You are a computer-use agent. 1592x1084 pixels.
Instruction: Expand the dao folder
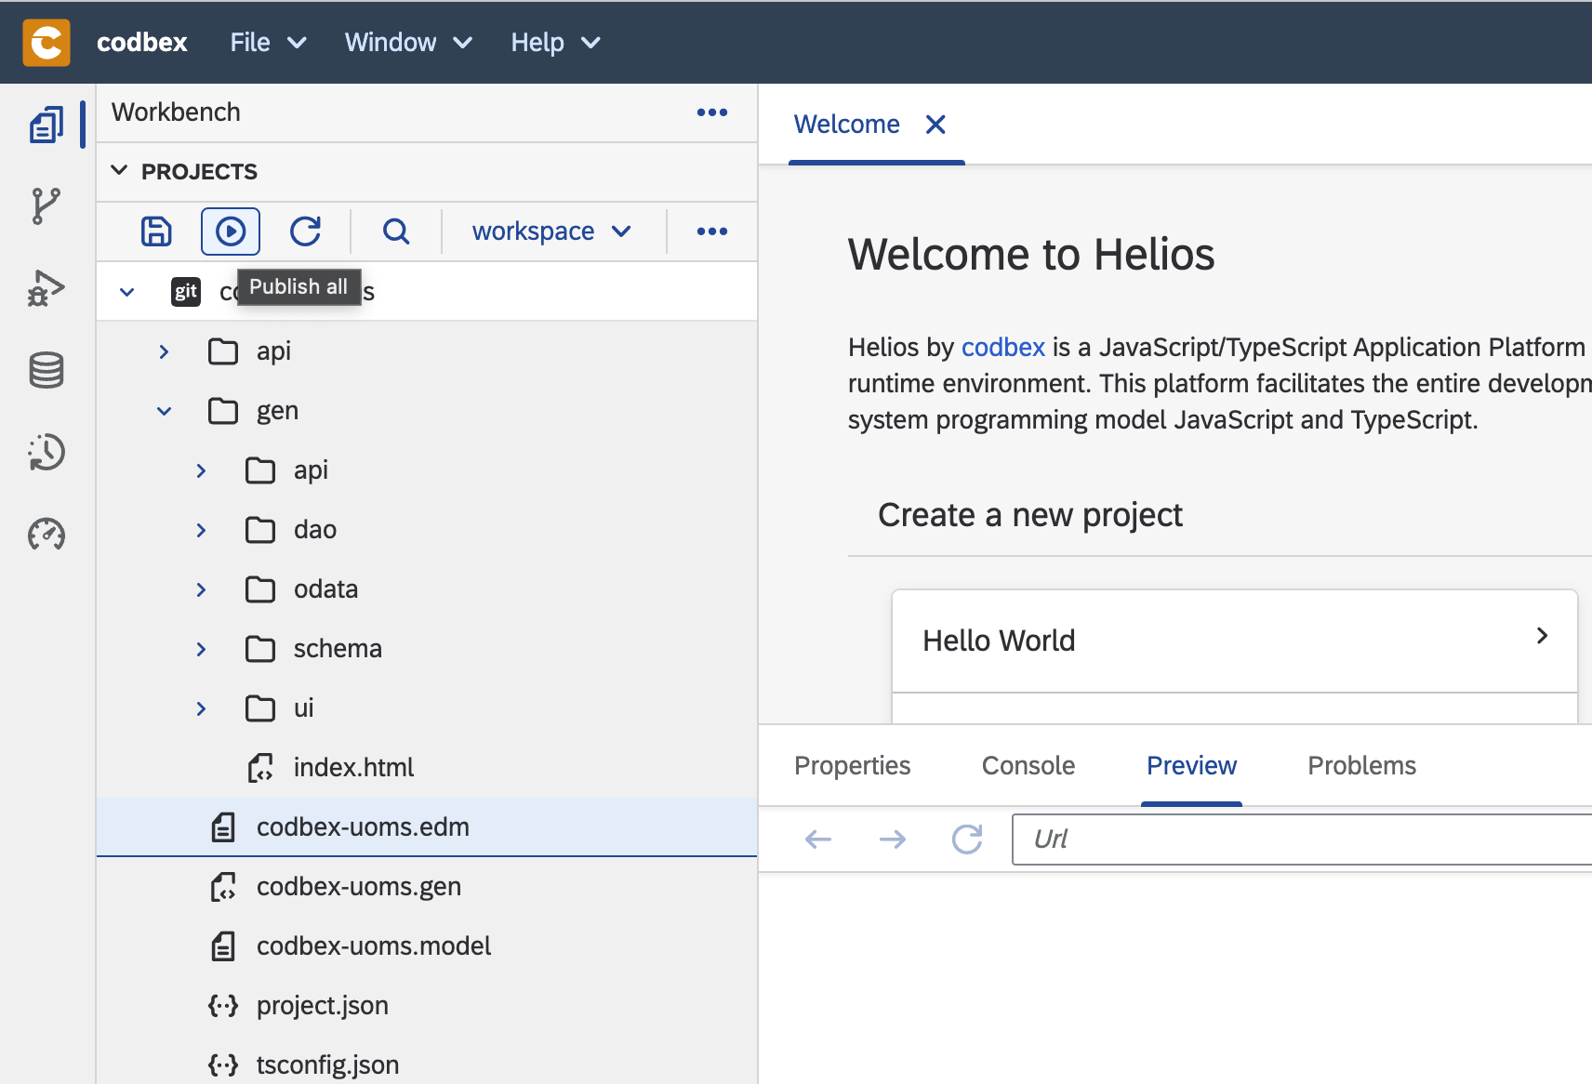[x=201, y=530]
